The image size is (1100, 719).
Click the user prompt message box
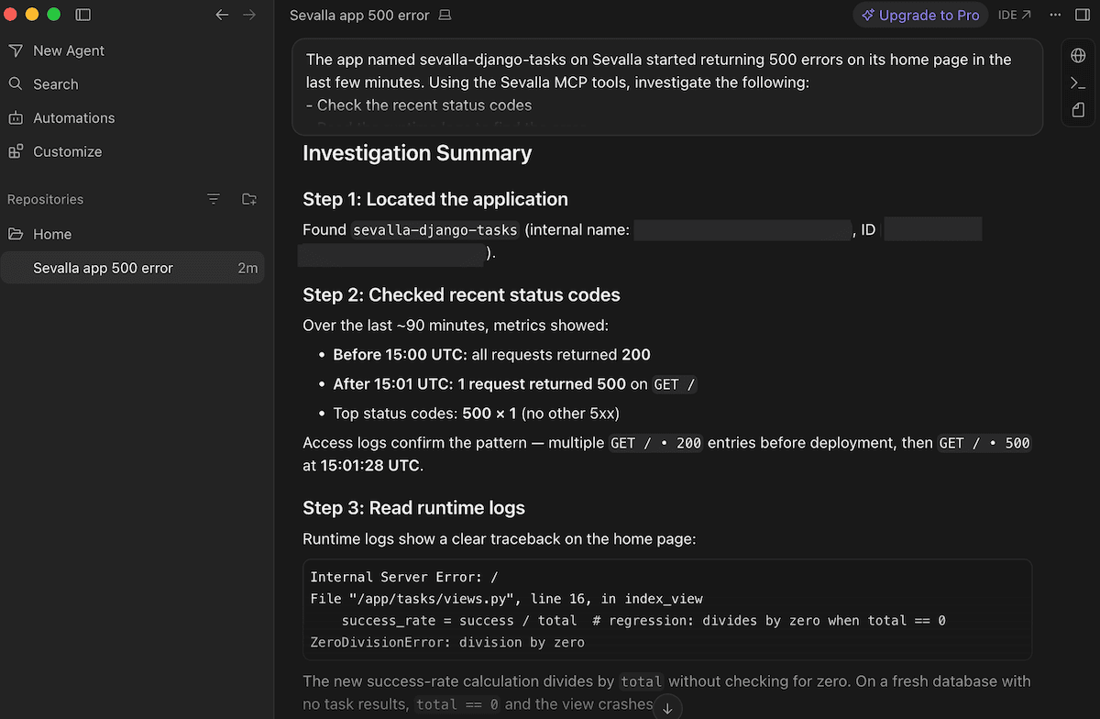667,87
